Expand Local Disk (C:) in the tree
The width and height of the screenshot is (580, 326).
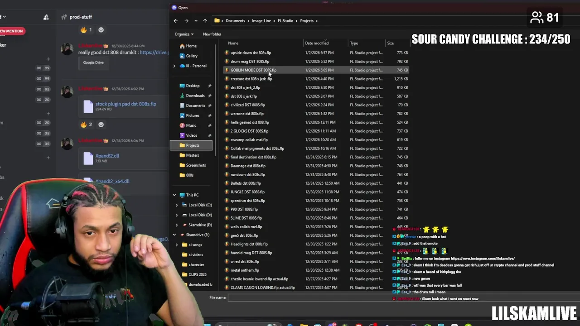177,205
